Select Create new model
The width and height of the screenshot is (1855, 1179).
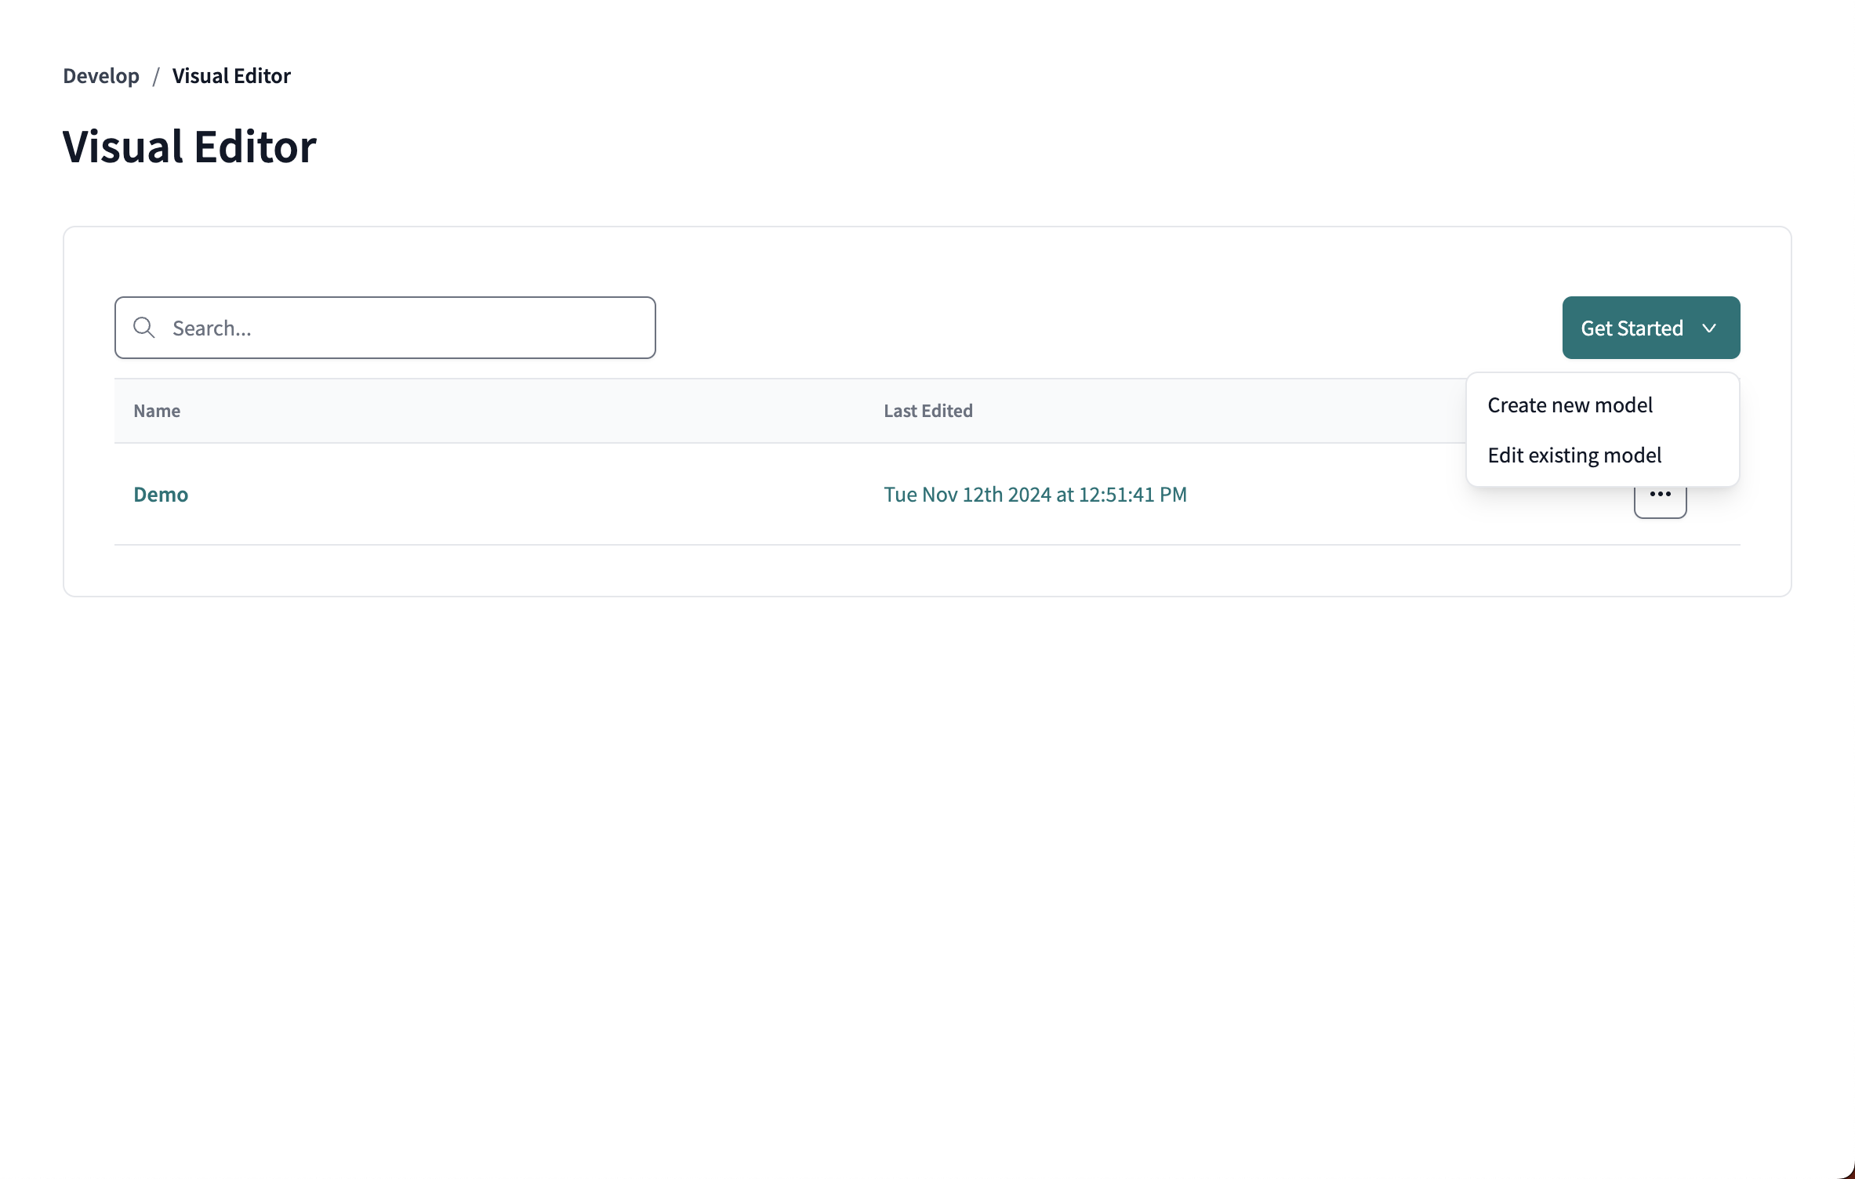[x=1570, y=404]
